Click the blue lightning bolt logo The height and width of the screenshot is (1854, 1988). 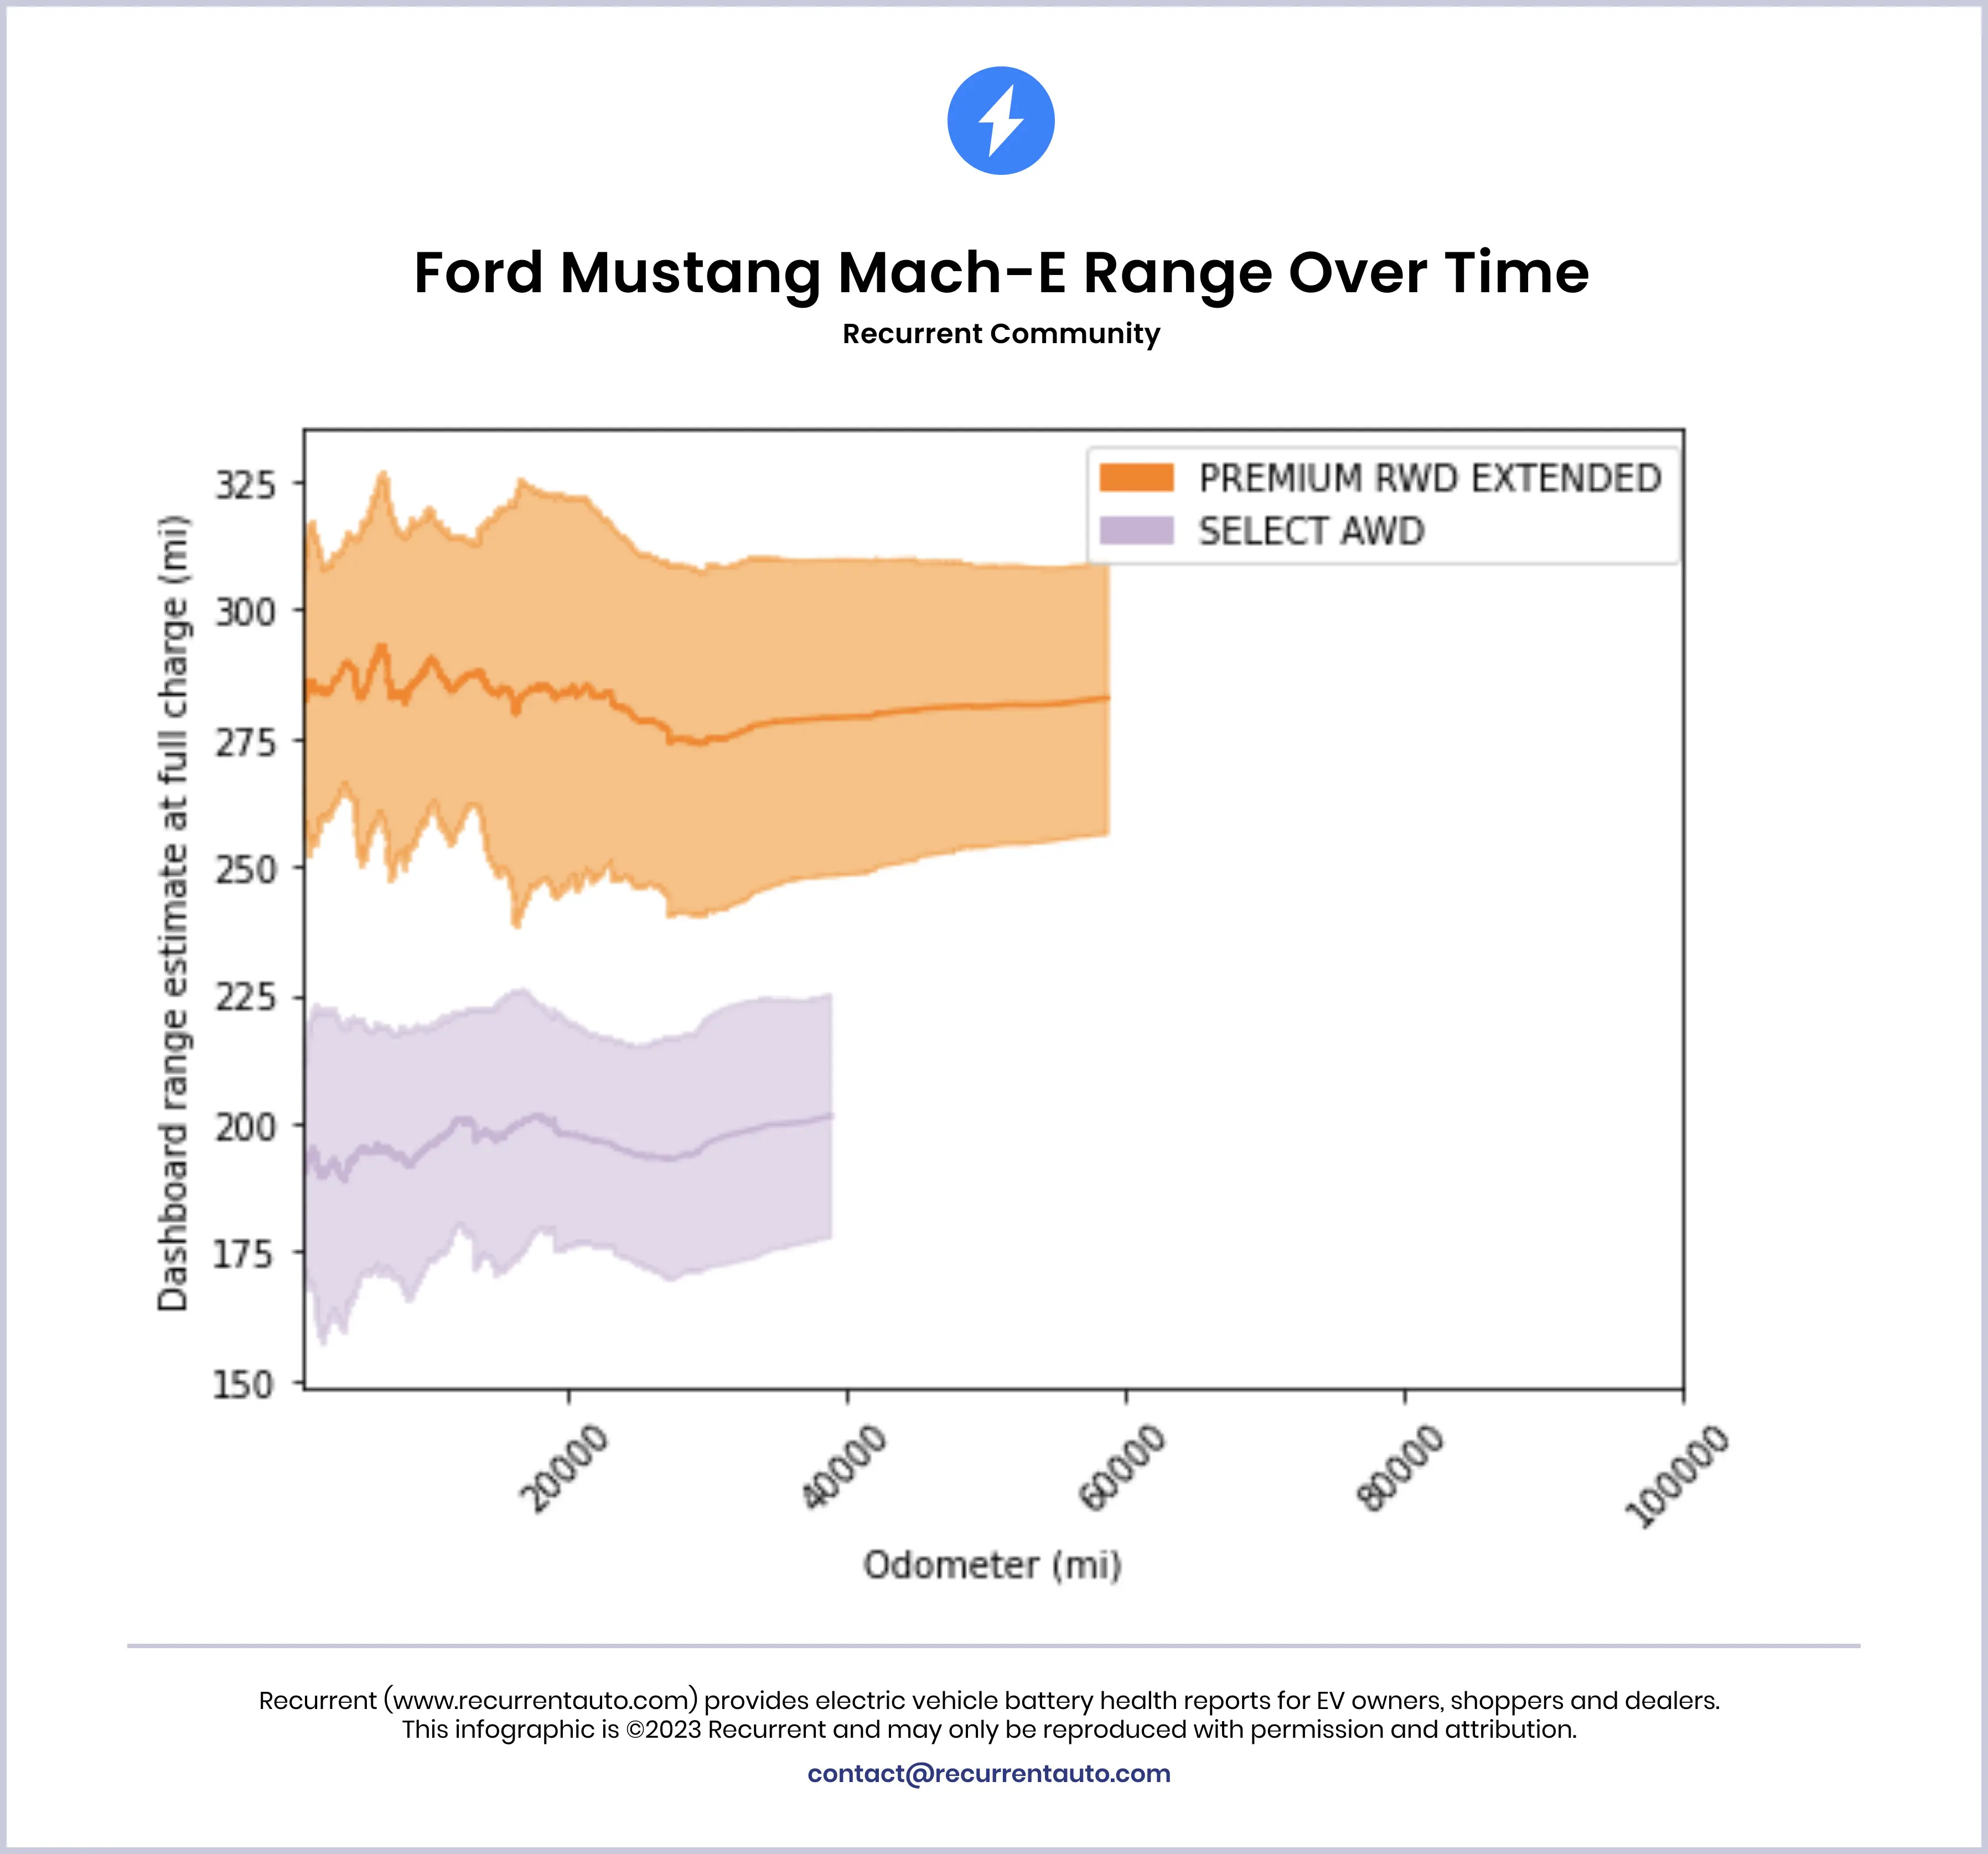tap(1000, 121)
